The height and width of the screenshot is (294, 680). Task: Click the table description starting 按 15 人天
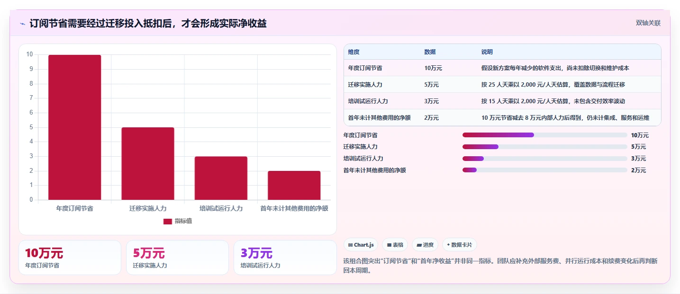coord(553,101)
